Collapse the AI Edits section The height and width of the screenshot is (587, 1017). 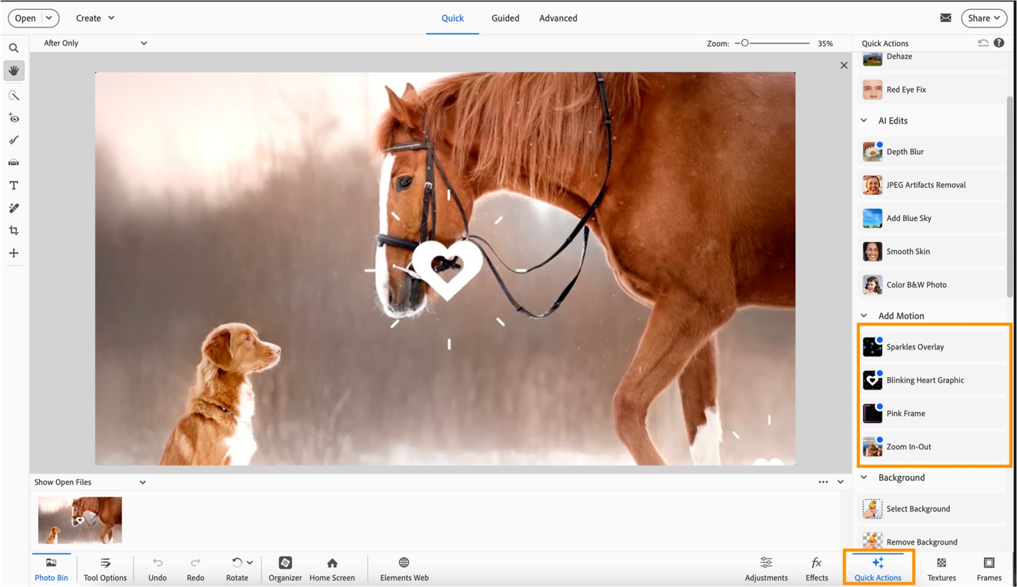[864, 121]
